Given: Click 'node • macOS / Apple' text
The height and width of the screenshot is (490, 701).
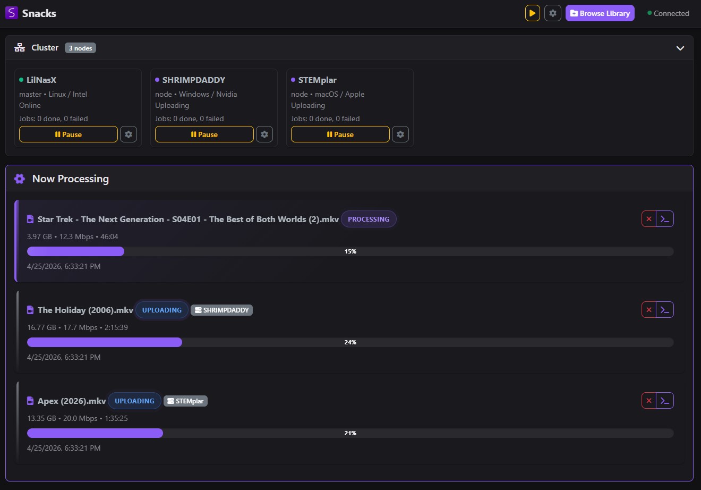Looking at the screenshot, I should coord(328,94).
